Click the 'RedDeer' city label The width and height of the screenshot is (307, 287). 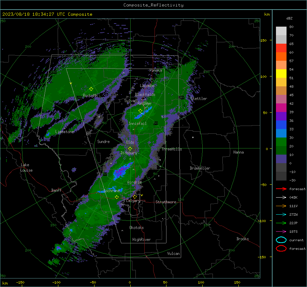(145, 103)
